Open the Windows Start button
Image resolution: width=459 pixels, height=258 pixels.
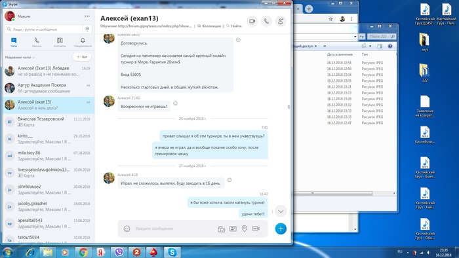coord(7,252)
